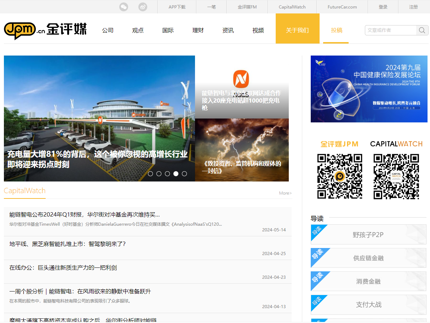
Task: Click the 登录 login link
Action: (383, 7)
